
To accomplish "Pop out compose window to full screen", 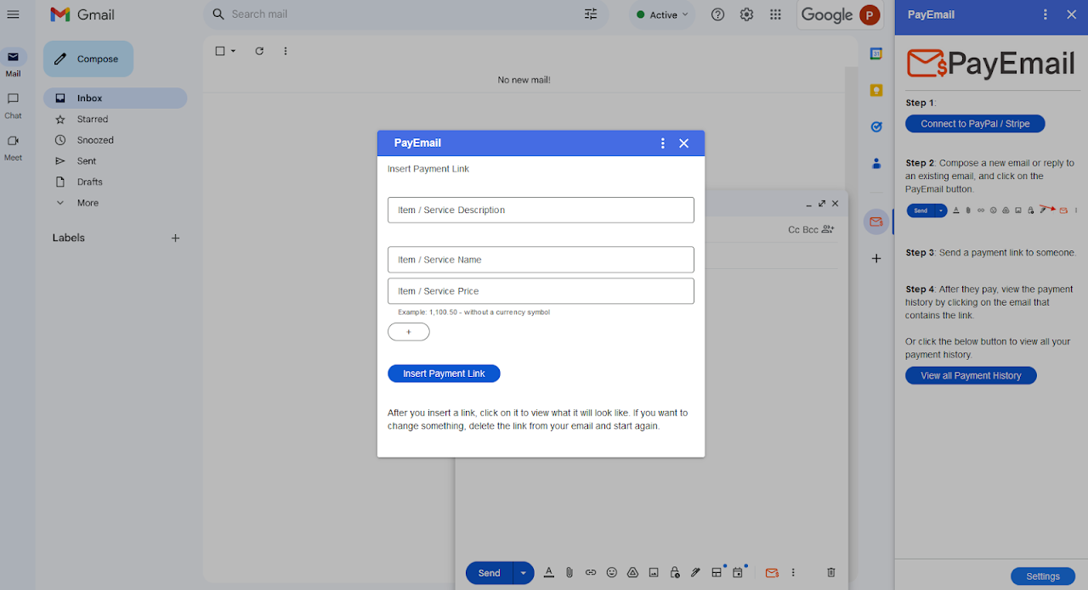I will (822, 204).
